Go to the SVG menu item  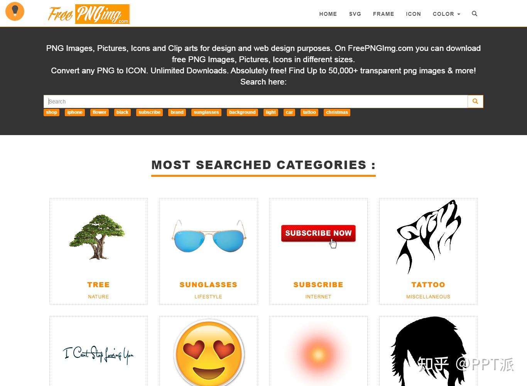(355, 14)
